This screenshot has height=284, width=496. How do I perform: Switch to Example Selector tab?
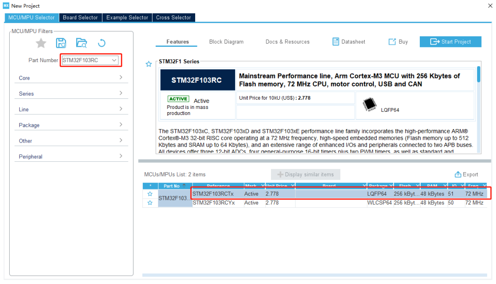127,17
